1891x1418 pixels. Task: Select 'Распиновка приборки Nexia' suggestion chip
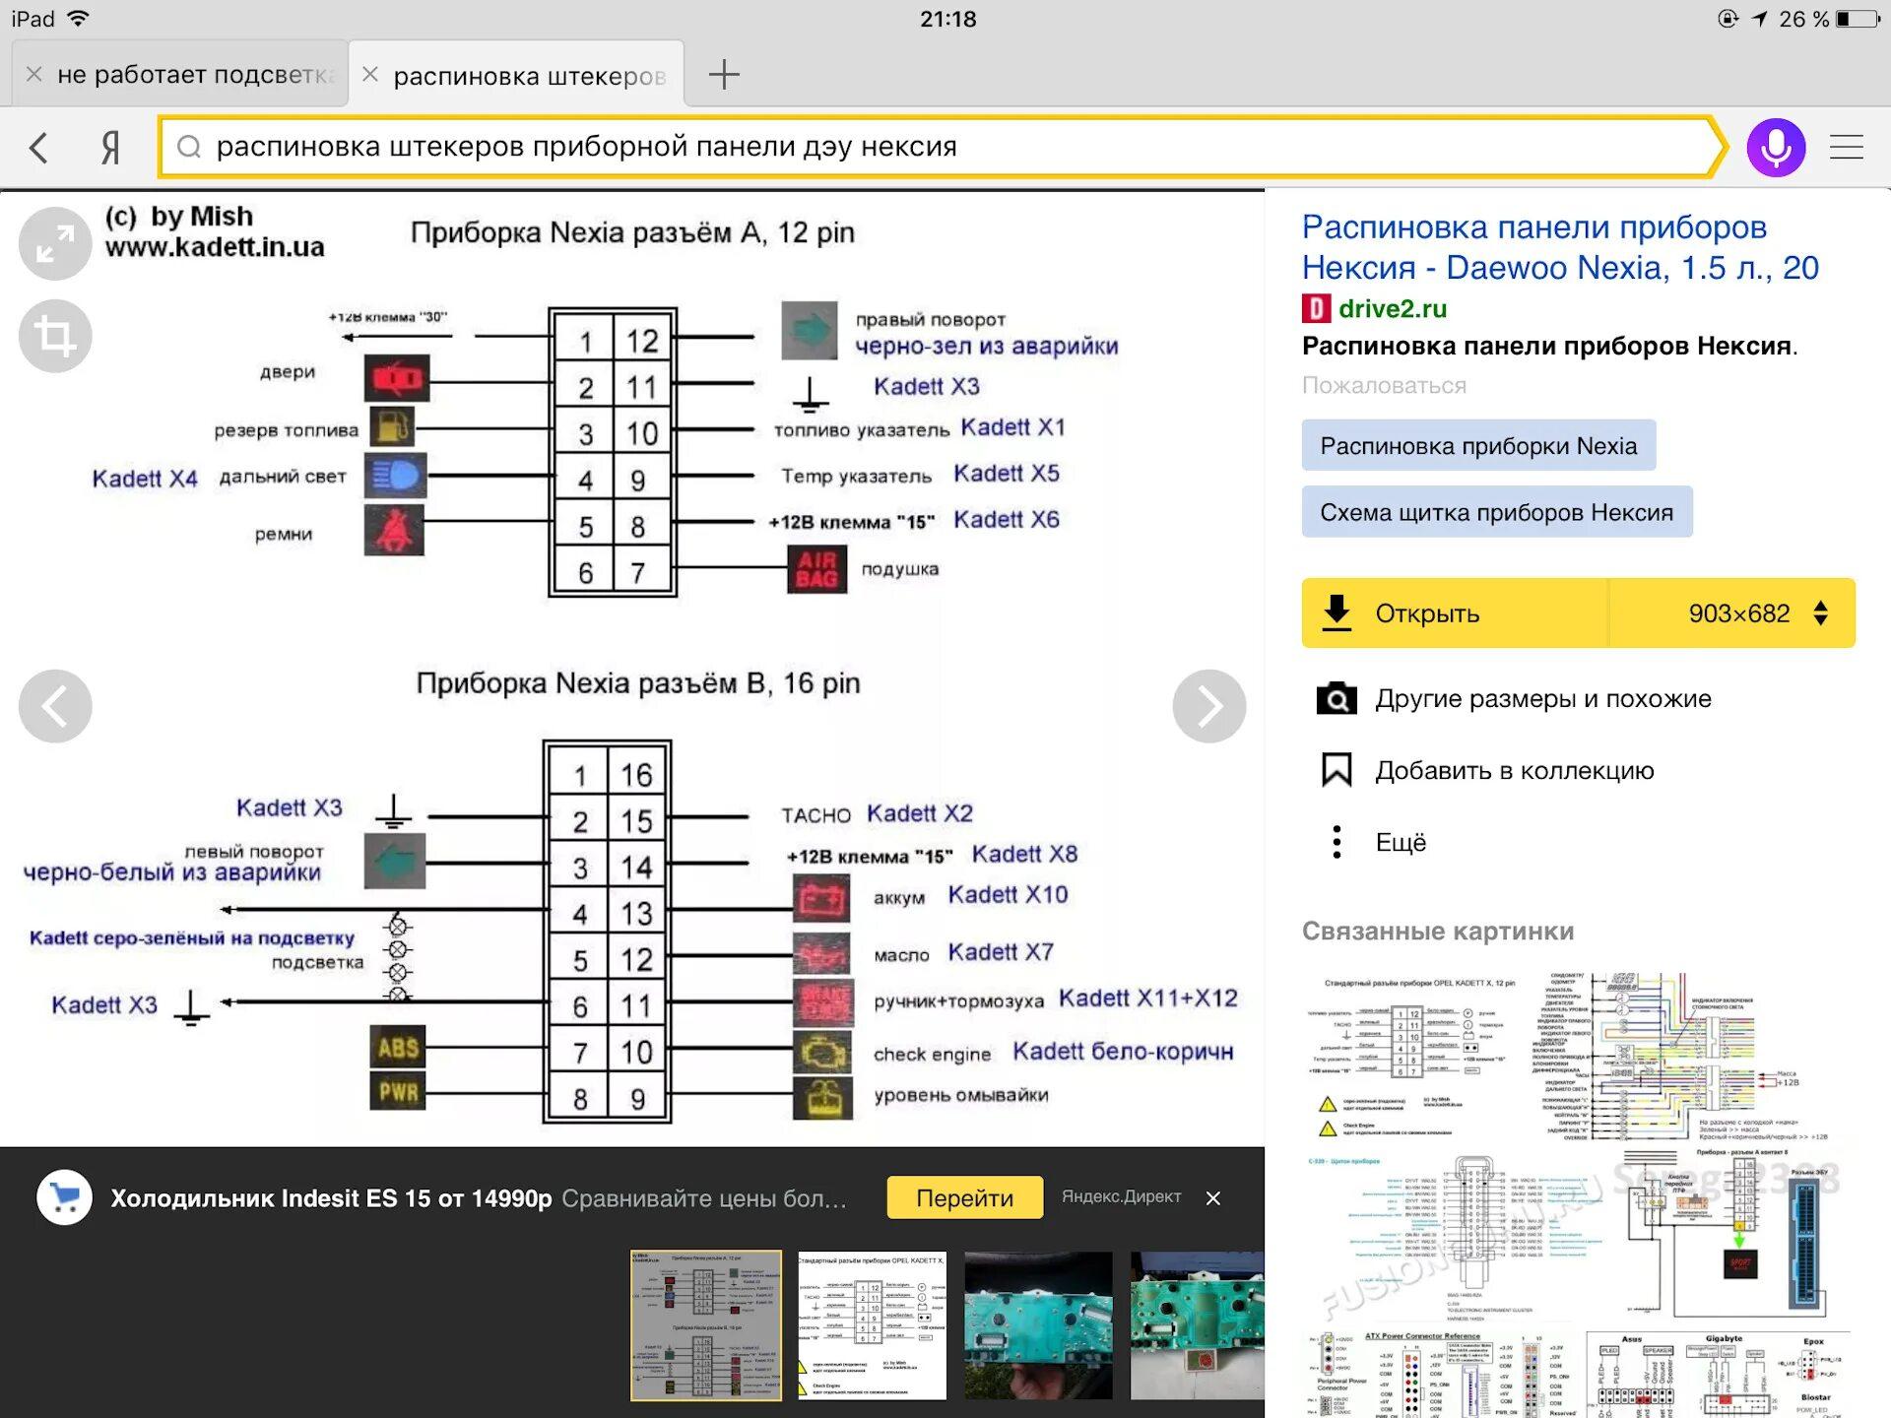(1477, 446)
